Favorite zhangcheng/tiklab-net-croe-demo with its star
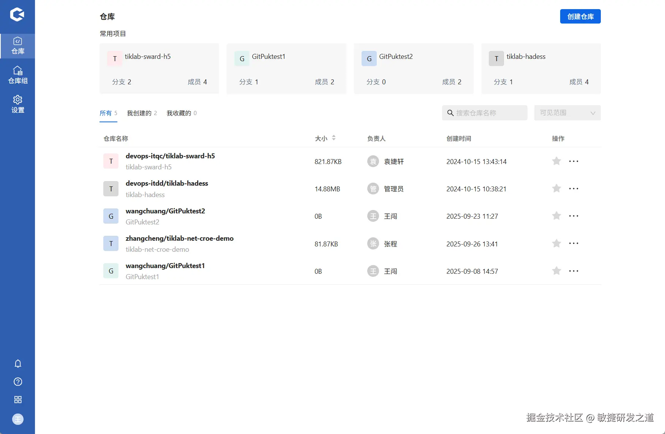Viewport: 665px width, 434px height. pyautogui.click(x=556, y=243)
